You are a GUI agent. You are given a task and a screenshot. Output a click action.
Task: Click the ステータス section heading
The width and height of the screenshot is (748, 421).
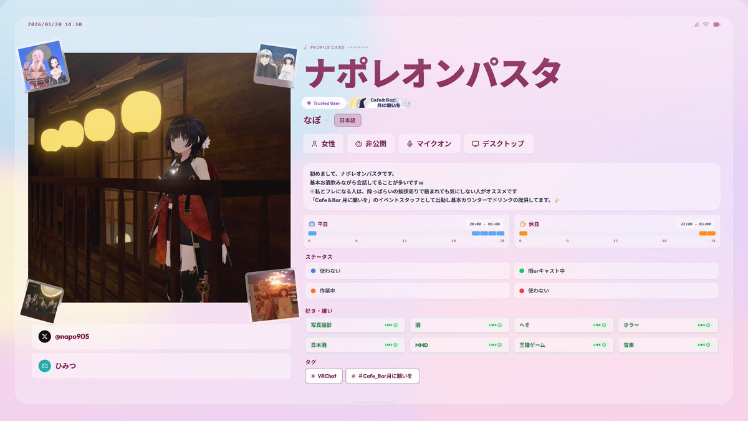pos(319,256)
